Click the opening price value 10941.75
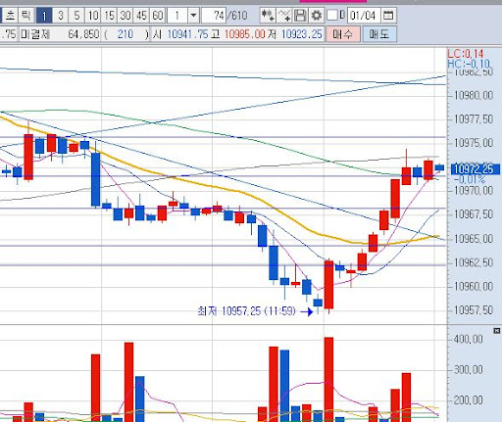 [187, 34]
